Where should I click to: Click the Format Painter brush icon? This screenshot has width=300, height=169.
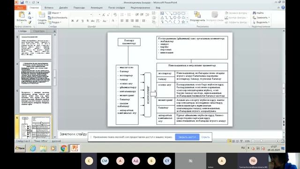pyautogui.click(x=30, y=22)
